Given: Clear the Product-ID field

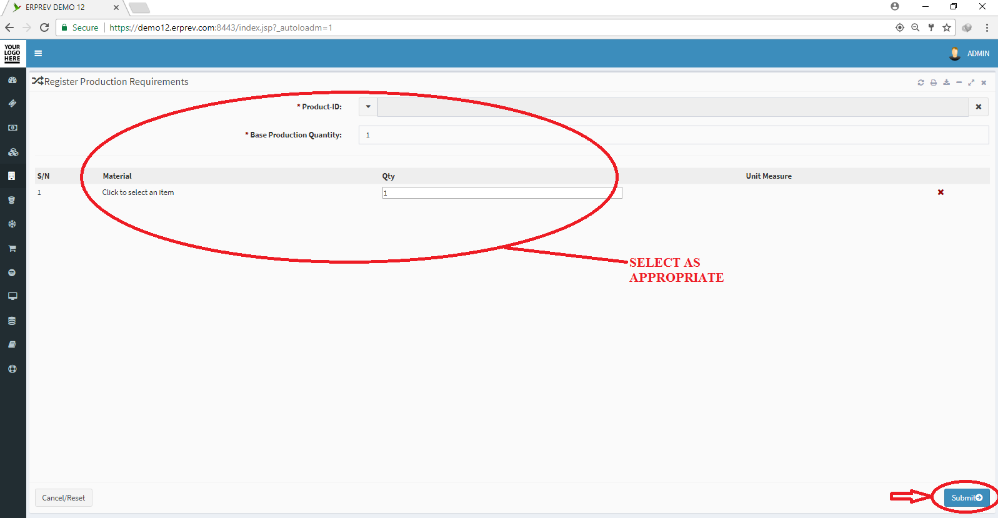Looking at the screenshot, I should [979, 107].
